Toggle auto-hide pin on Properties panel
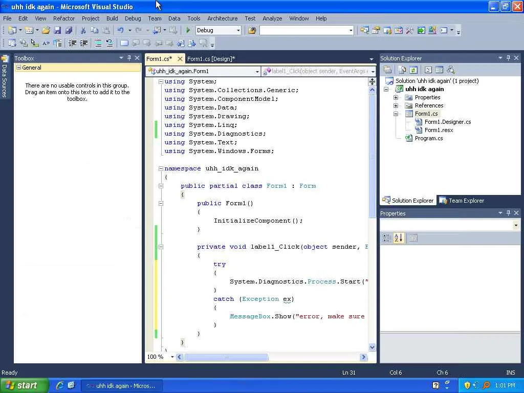This screenshot has height=393, width=524. 508,213
